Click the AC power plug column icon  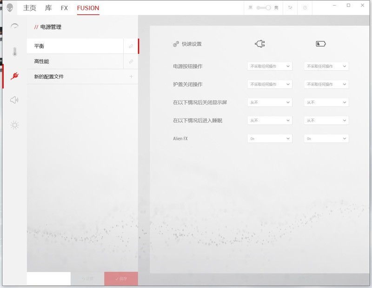click(x=259, y=43)
